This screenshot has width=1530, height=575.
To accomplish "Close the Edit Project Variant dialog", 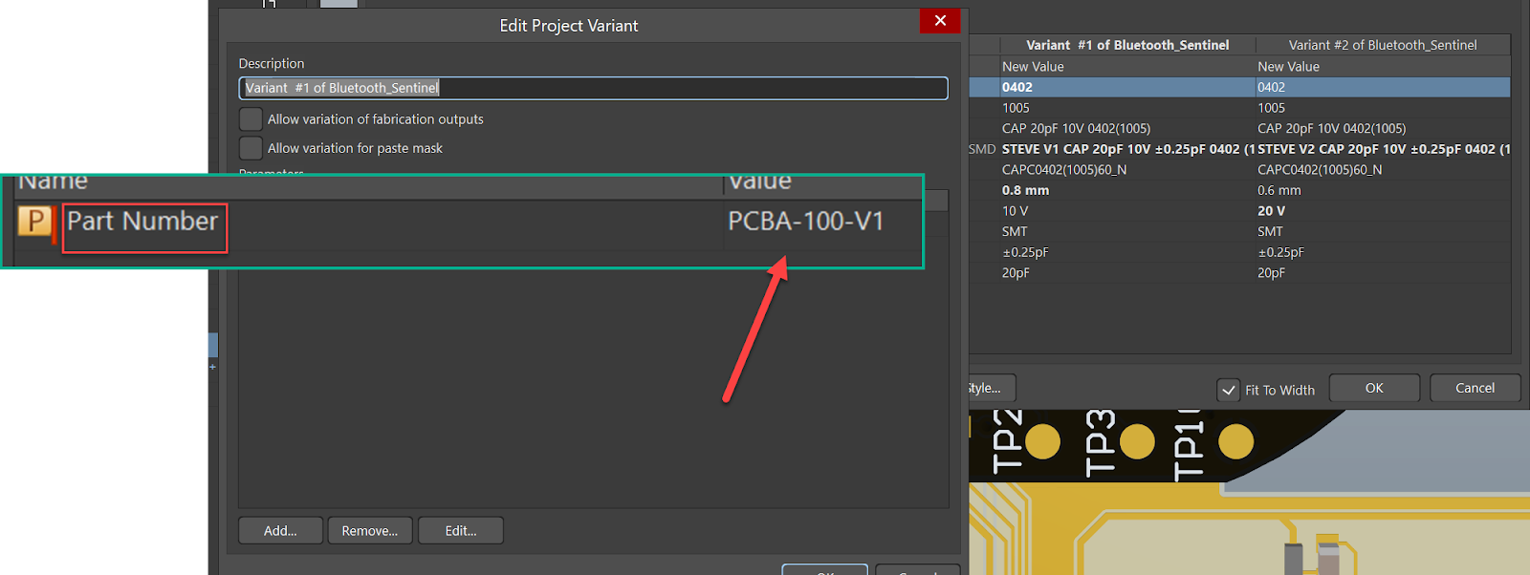I will click(939, 21).
